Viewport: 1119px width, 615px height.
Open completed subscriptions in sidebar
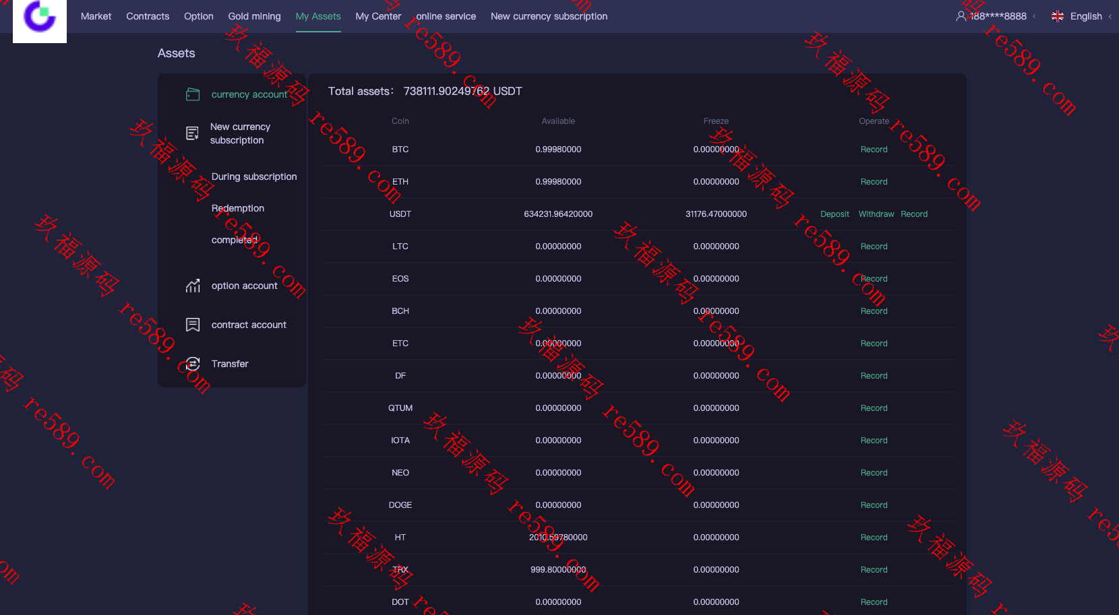235,240
